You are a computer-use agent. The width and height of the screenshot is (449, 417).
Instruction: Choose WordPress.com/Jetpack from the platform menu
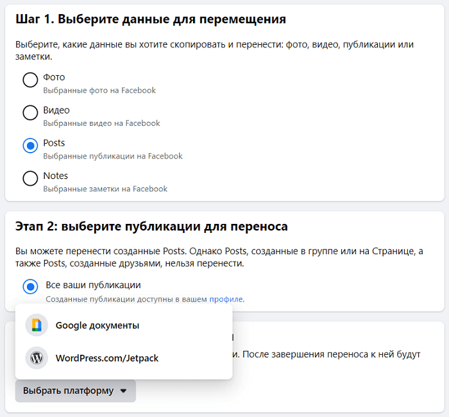124,358
